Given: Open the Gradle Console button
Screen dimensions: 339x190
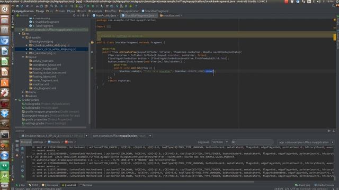Looking at the screenshot, I should [324, 185].
